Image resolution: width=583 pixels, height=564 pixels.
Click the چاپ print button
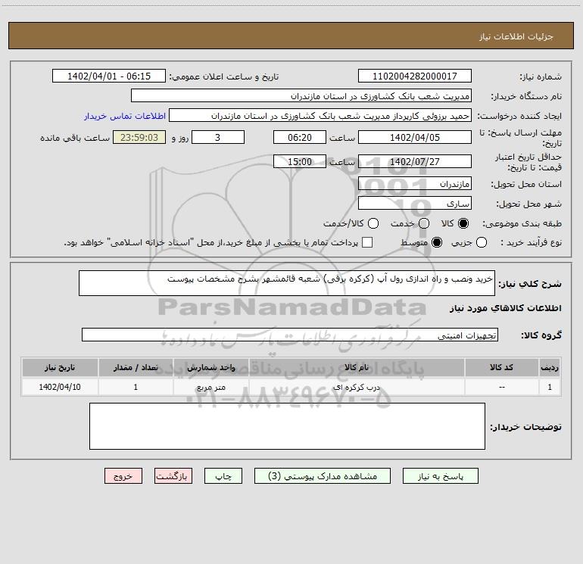coord(223,476)
